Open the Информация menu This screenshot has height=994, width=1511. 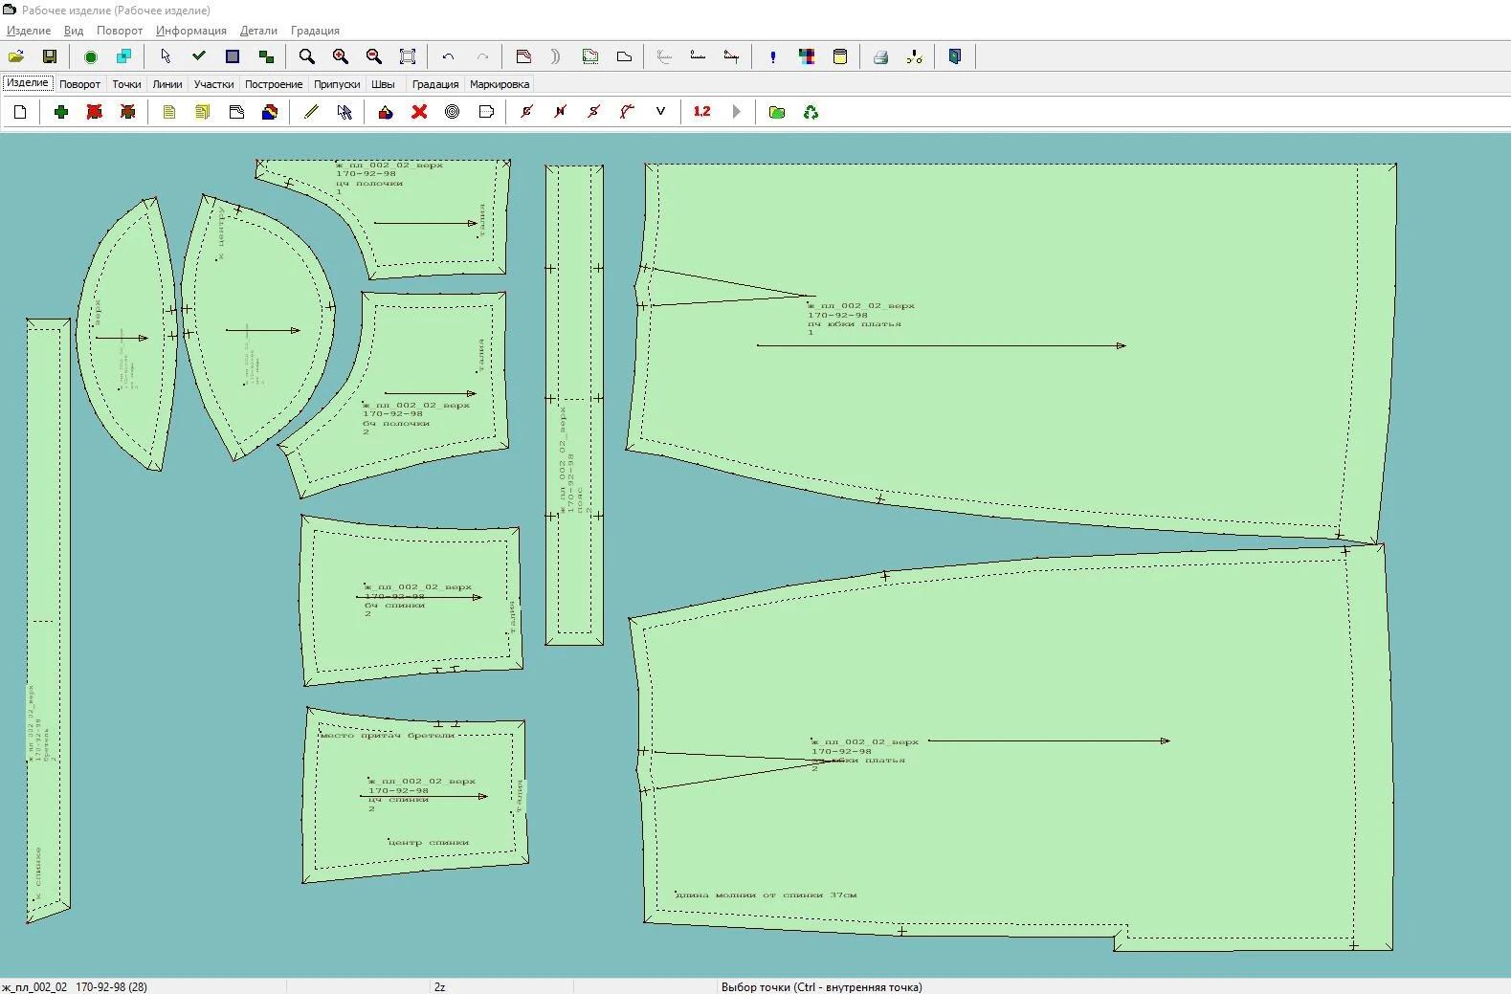191,31
